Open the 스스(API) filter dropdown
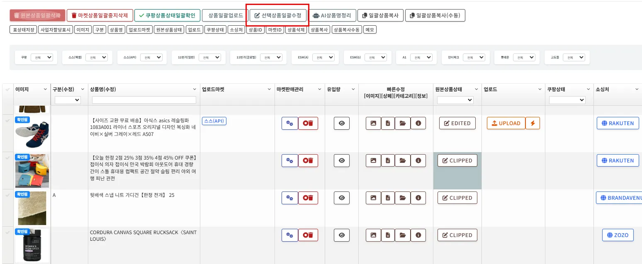The height and width of the screenshot is (264, 642). pyautogui.click(x=151, y=58)
